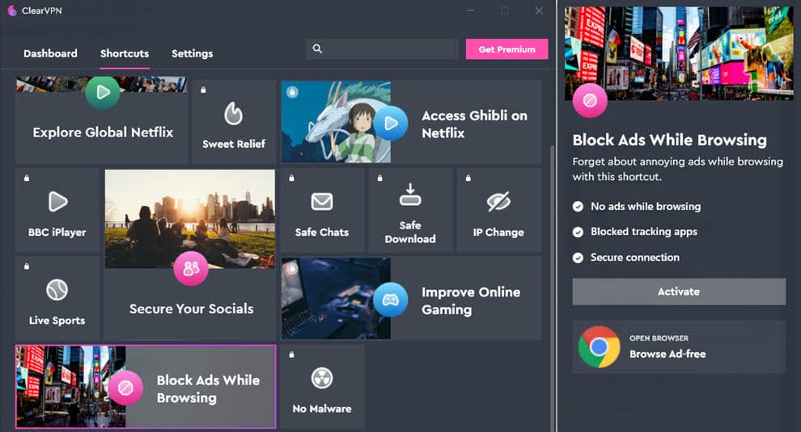Click the blue play icon on Access Ghibli
The width and height of the screenshot is (801, 432).
tap(391, 124)
